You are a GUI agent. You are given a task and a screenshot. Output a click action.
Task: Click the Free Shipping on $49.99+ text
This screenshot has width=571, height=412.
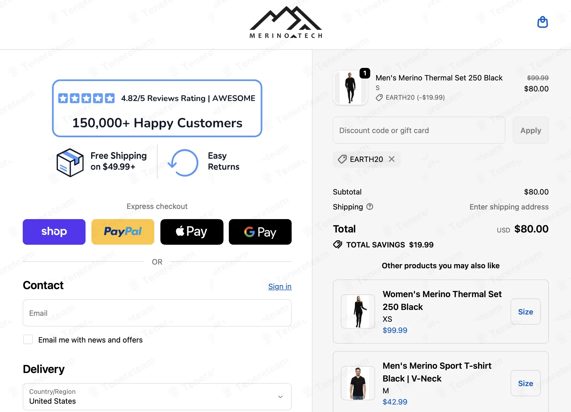click(118, 161)
